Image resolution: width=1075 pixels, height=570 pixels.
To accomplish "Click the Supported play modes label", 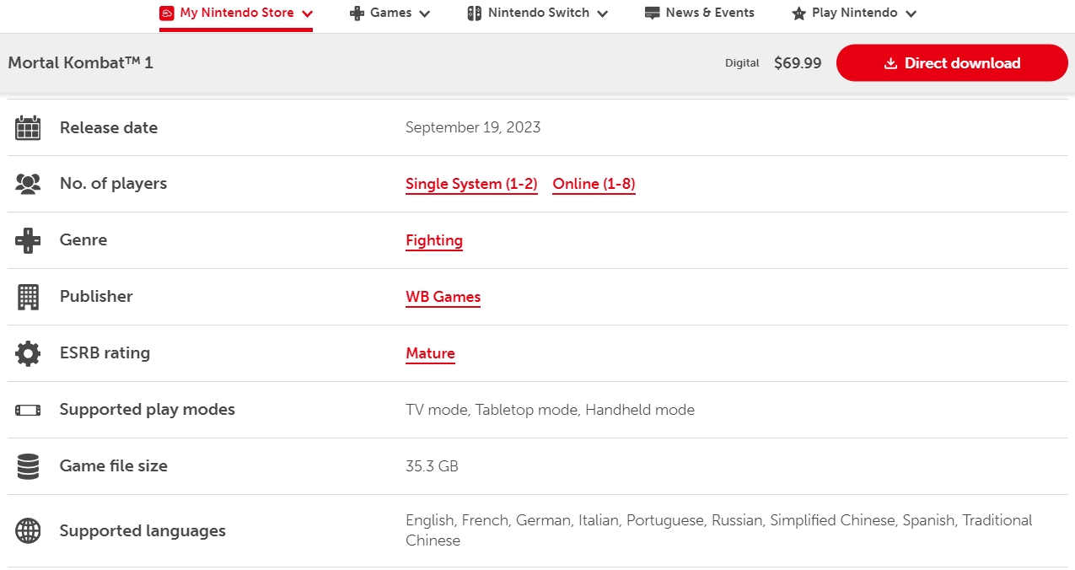I will (148, 410).
